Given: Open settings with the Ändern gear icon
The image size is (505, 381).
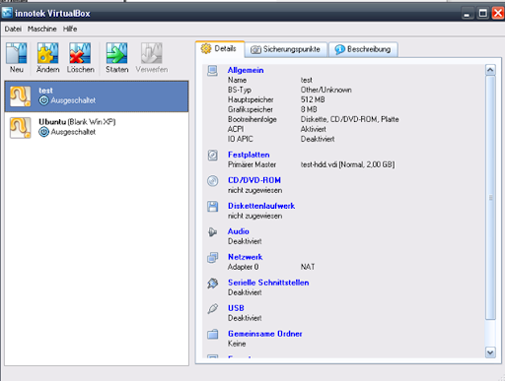Looking at the screenshot, I should pos(48,53).
